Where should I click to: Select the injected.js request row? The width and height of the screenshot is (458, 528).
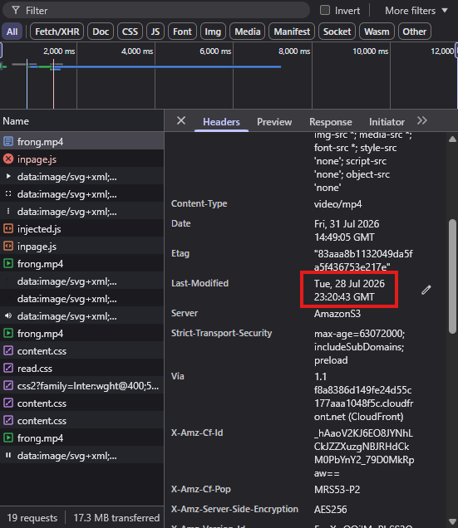(x=82, y=229)
